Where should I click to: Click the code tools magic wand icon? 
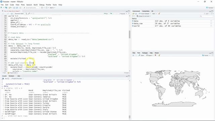click(x=29, y=13)
